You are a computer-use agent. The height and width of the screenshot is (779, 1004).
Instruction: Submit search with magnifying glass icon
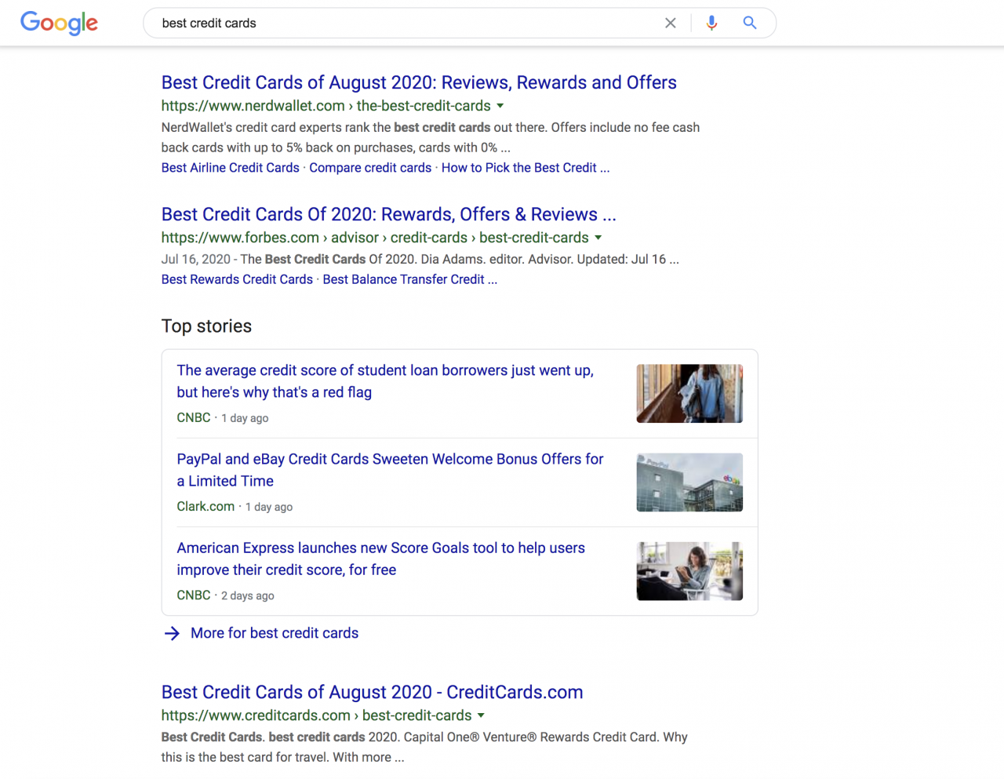(x=750, y=23)
